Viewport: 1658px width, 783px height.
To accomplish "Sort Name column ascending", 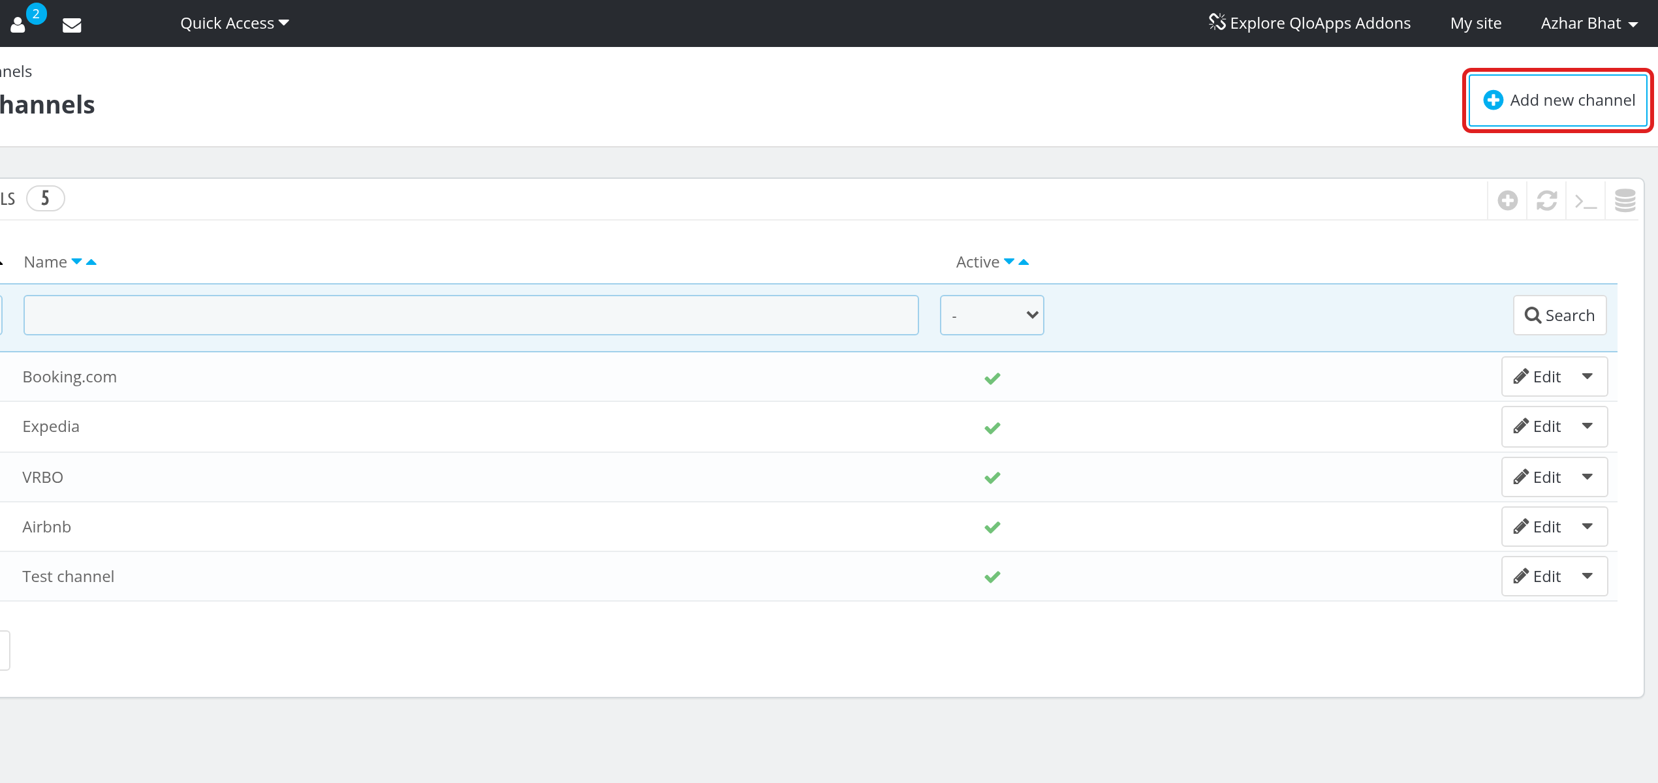I will tap(91, 262).
